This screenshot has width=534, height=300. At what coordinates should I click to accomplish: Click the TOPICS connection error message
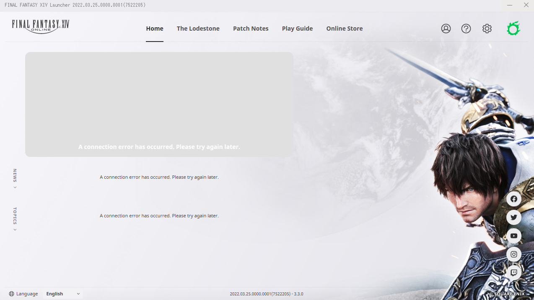159,216
